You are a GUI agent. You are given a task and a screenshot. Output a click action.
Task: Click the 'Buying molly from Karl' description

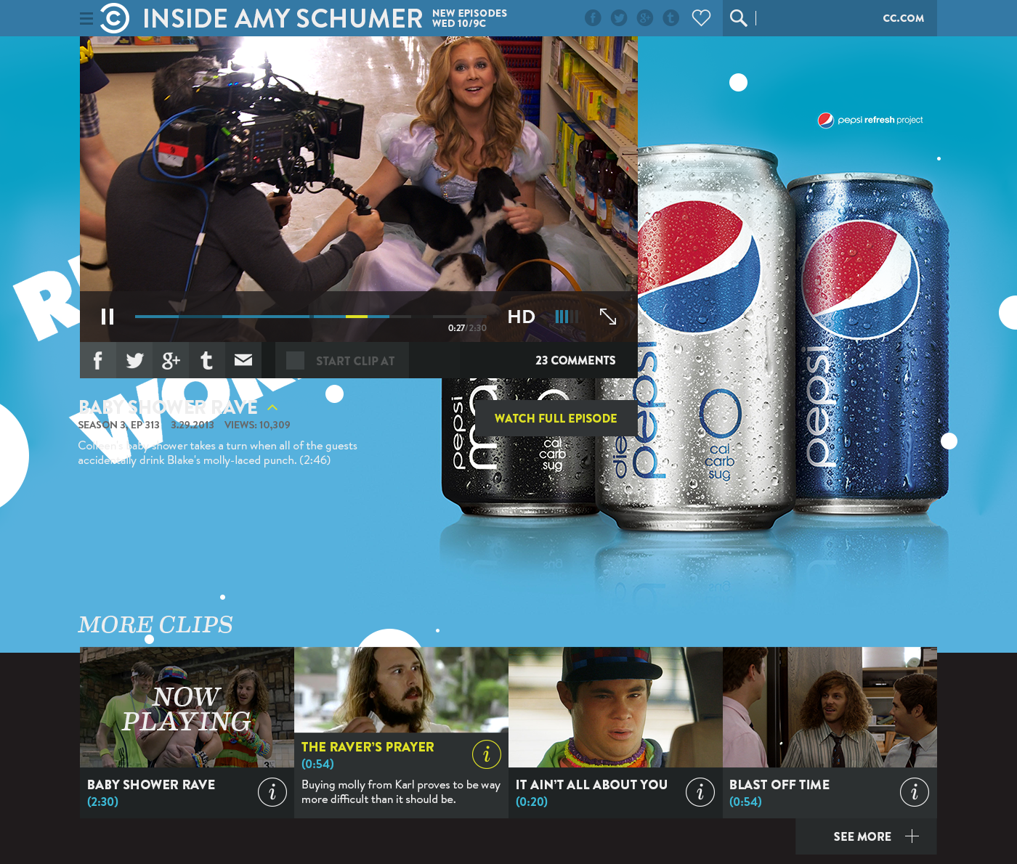[401, 792]
